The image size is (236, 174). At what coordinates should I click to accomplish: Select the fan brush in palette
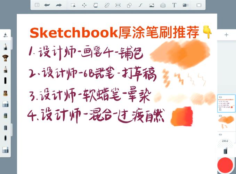pyautogui.click(x=6, y=58)
